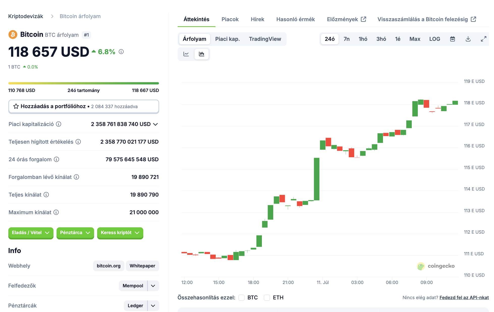This screenshot has width=494, height=312.
Task: Open the Előzmények tab
Action: pyautogui.click(x=346, y=19)
